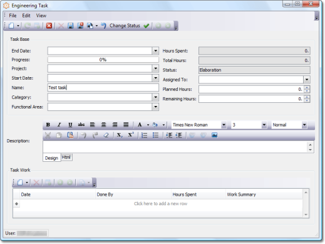Toggle Strikethrough abc formatting
The image size is (325, 244).
coord(81,125)
